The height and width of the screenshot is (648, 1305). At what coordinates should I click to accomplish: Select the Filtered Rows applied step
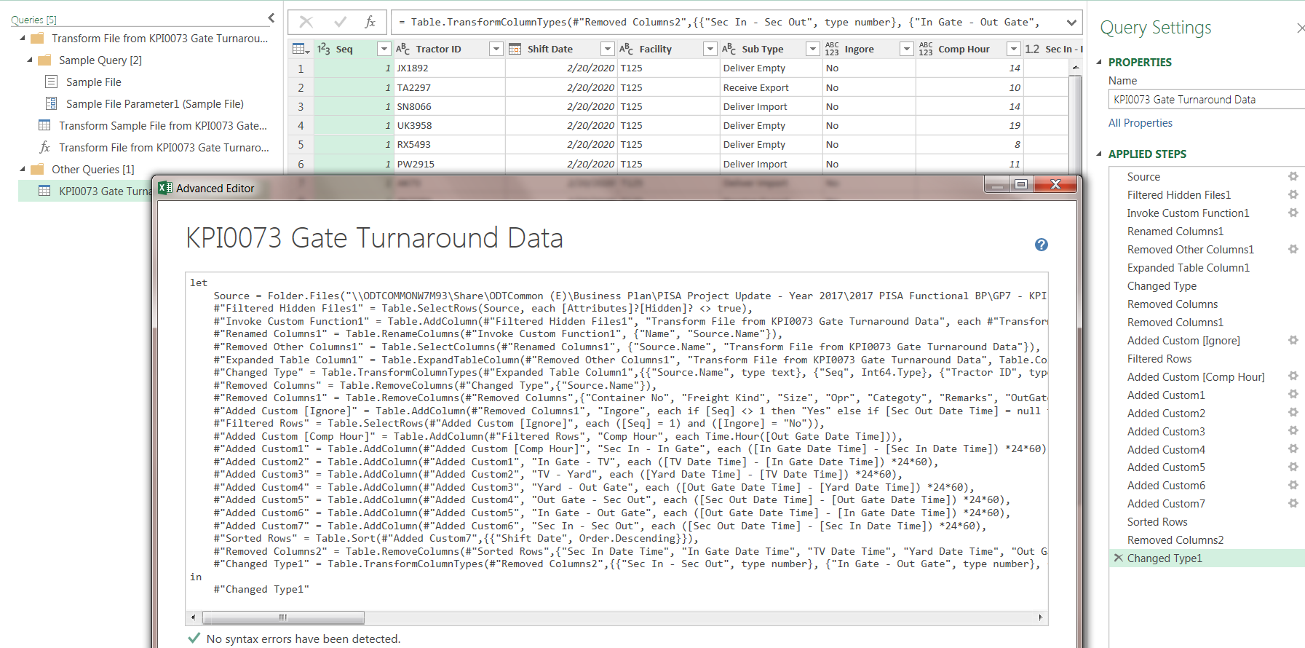click(1159, 359)
